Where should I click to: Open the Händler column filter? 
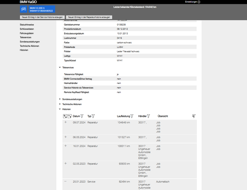click(x=148, y=116)
